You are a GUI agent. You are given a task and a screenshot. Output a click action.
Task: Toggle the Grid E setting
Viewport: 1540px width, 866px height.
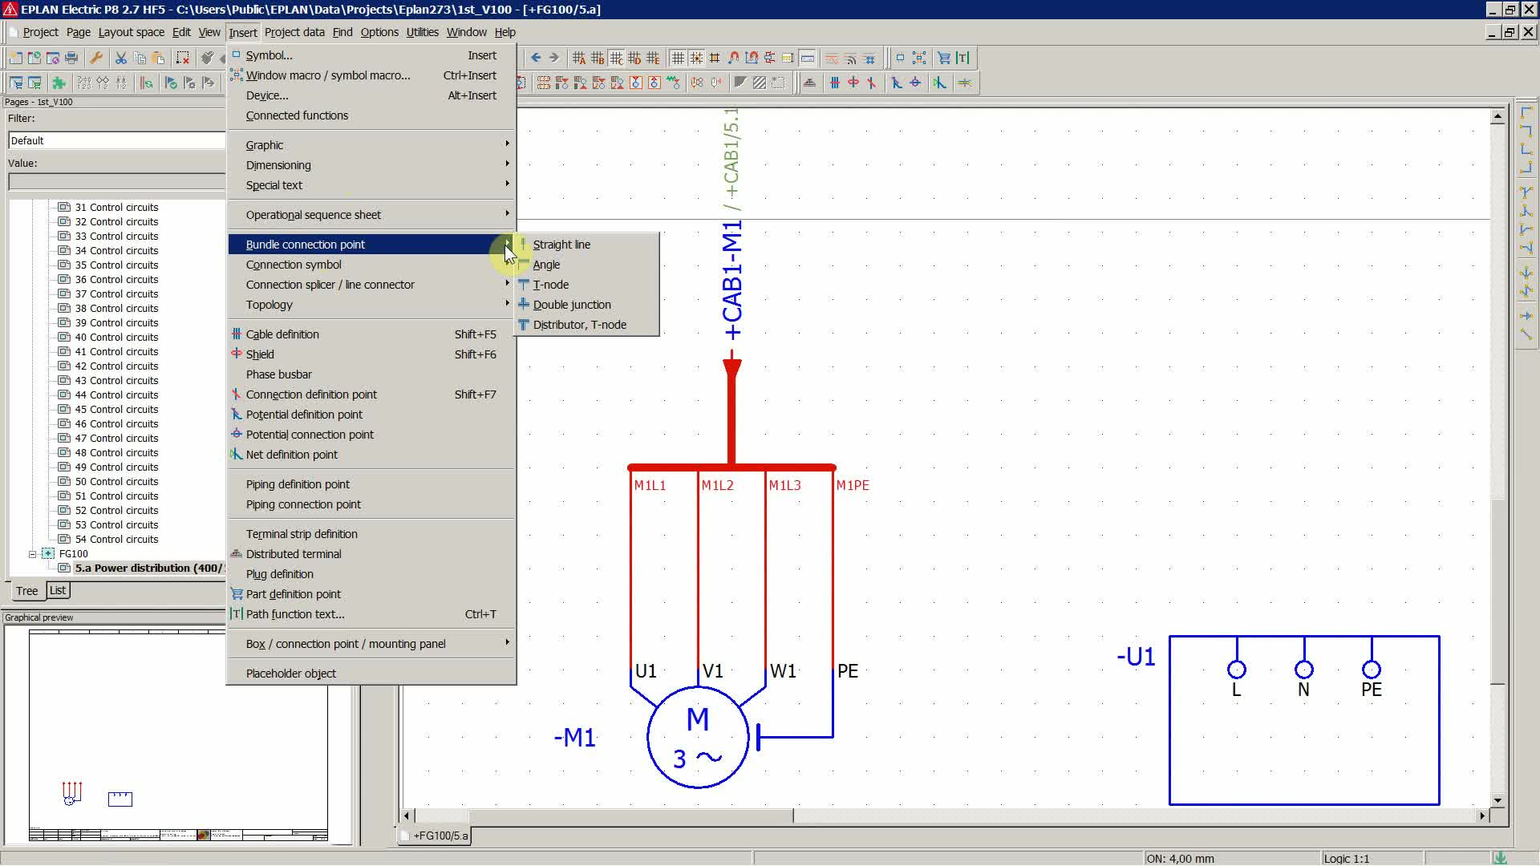click(654, 58)
